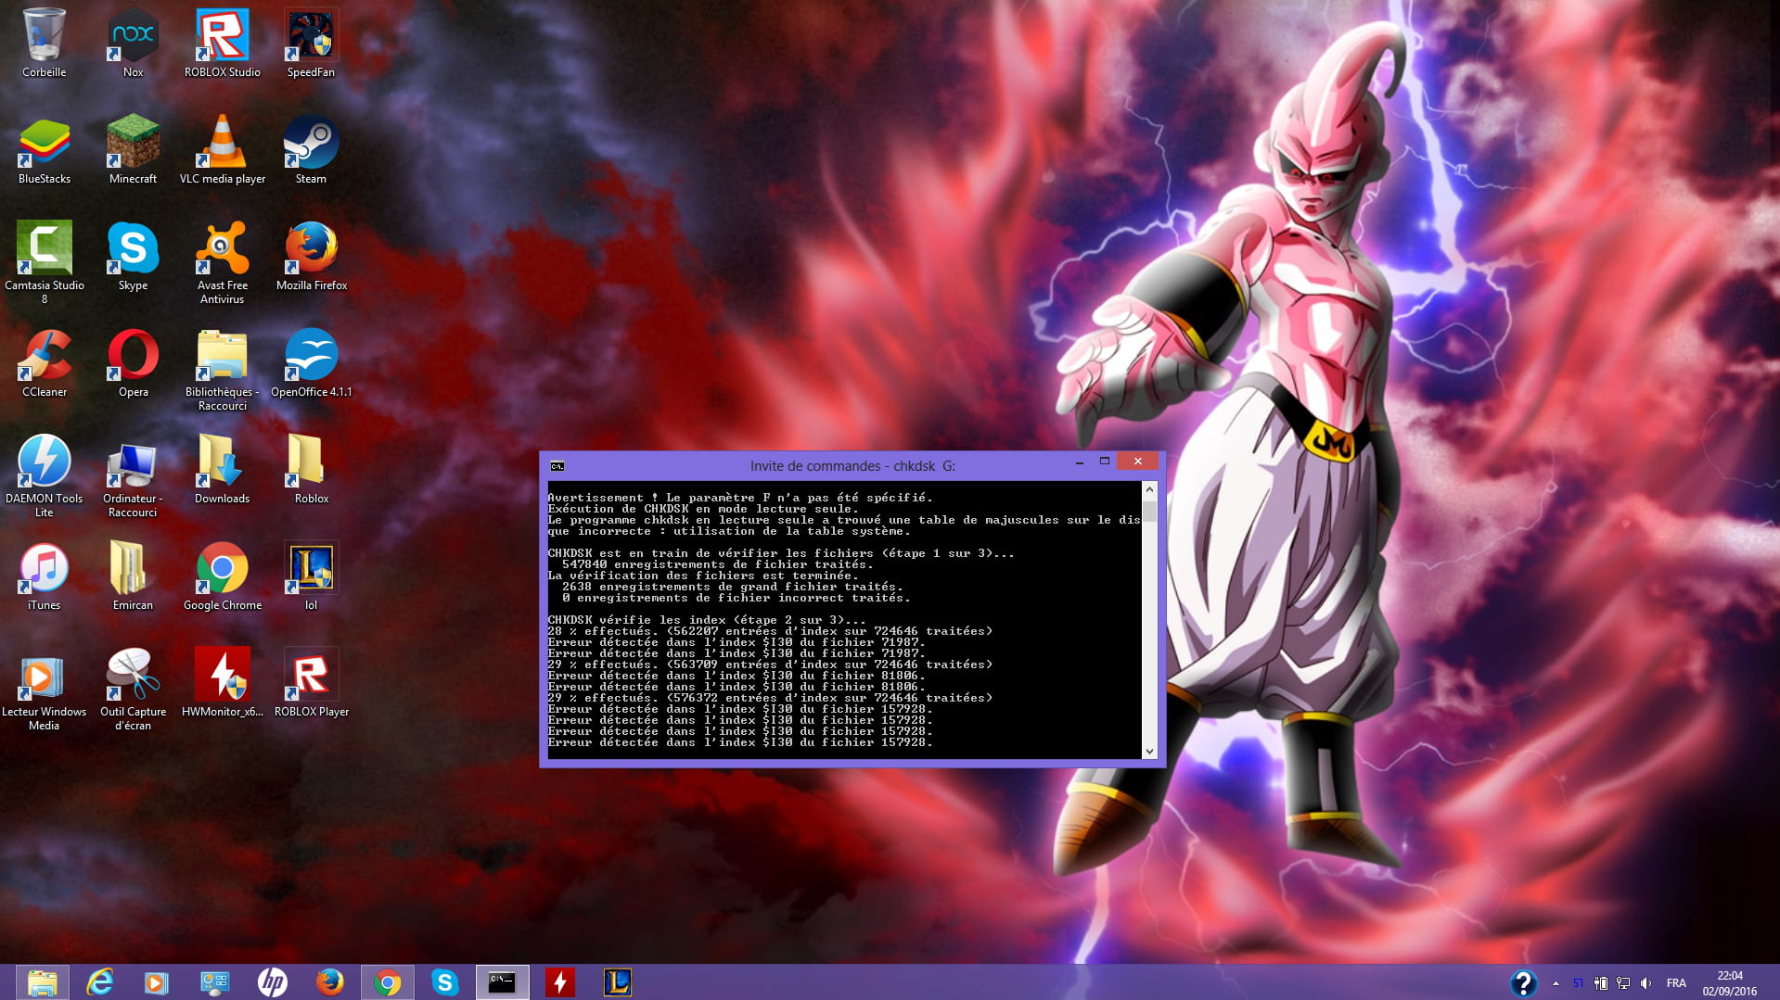Select the VLC media player shortcut

click(222, 149)
